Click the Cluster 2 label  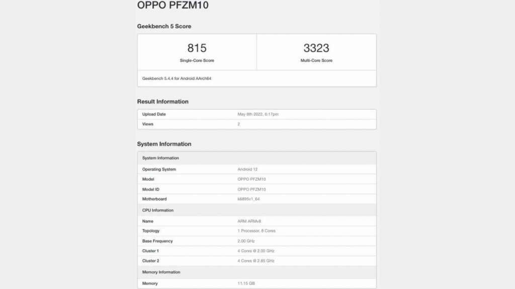[x=151, y=261]
